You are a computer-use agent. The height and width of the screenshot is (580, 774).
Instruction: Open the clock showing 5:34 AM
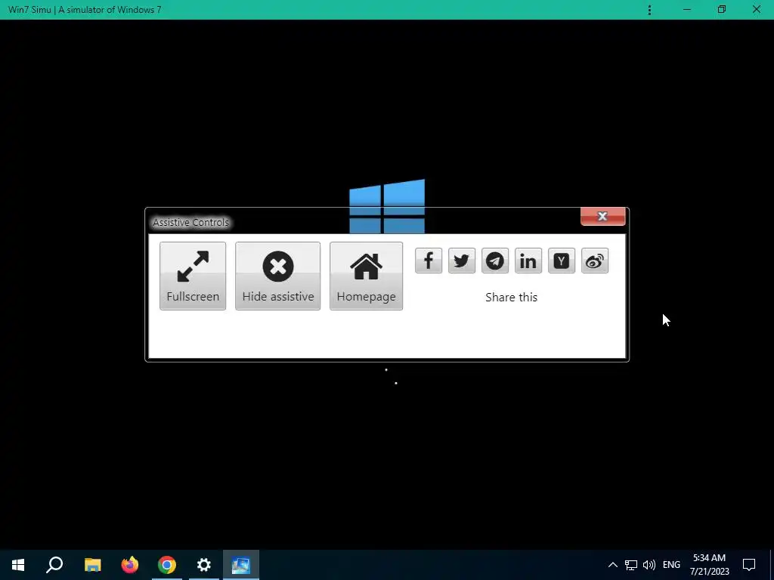[x=709, y=565]
